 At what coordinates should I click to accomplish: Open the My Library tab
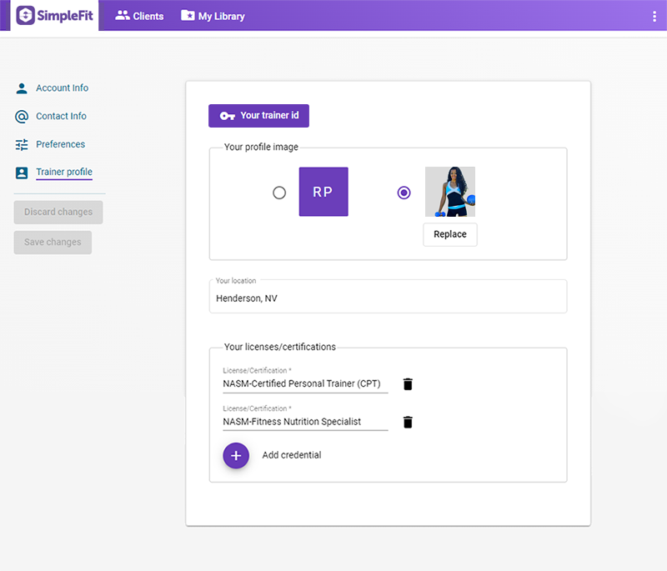pos(213,16)
